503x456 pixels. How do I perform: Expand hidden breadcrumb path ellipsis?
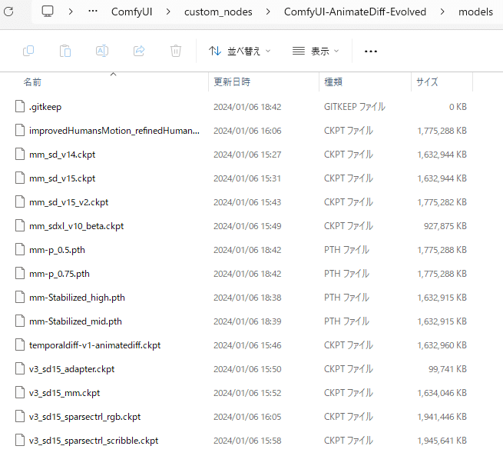pos(93,12)
